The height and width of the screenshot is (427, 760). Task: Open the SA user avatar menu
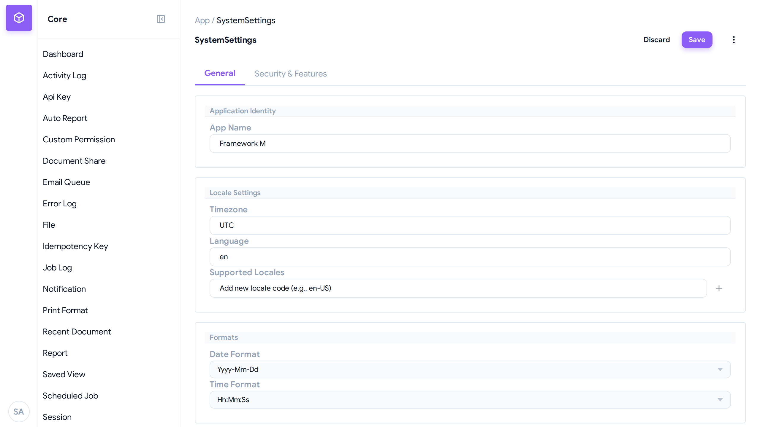[x=19, y=412]
